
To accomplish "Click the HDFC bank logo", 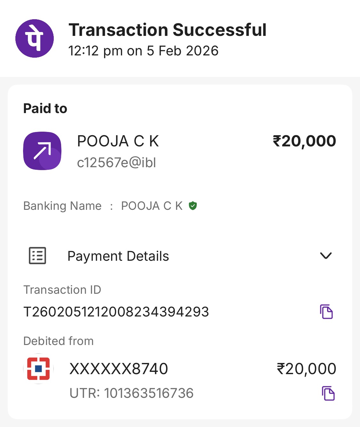I will coord(39,369).
